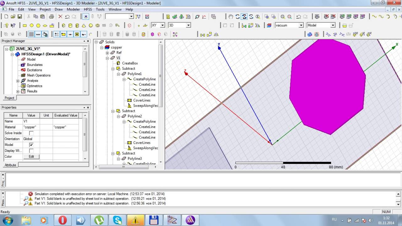Enable the Solve Inside checkbox
The image size is (402, 226).
(31, 133)
